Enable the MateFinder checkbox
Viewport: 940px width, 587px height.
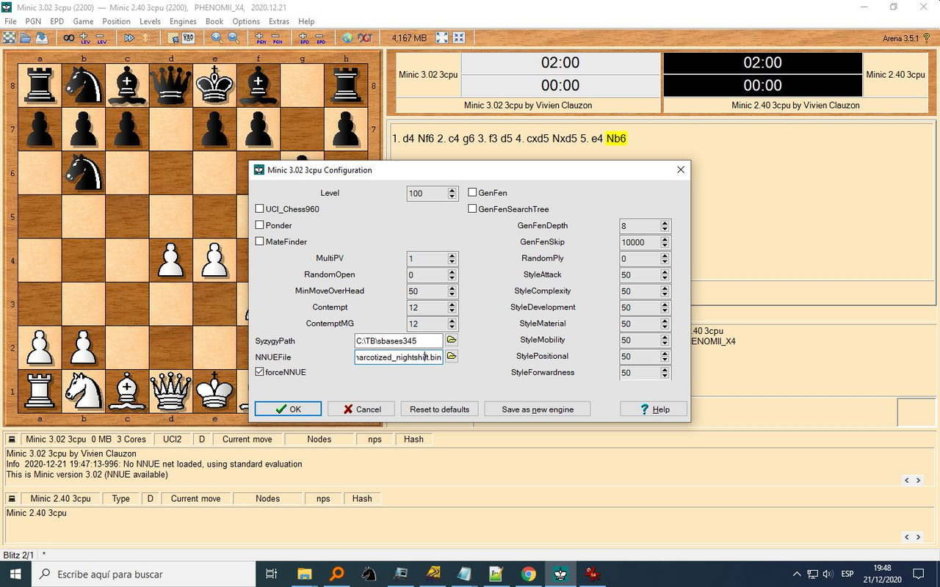(x=259, y=241)
